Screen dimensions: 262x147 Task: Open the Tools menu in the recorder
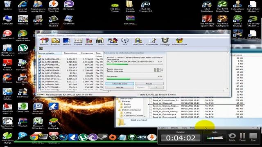click(184, 128)
